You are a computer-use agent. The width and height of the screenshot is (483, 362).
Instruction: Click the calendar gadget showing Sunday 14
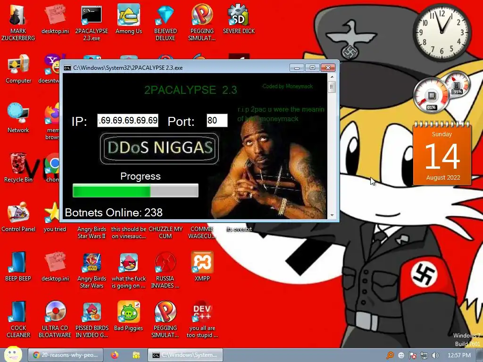point(442,154)
